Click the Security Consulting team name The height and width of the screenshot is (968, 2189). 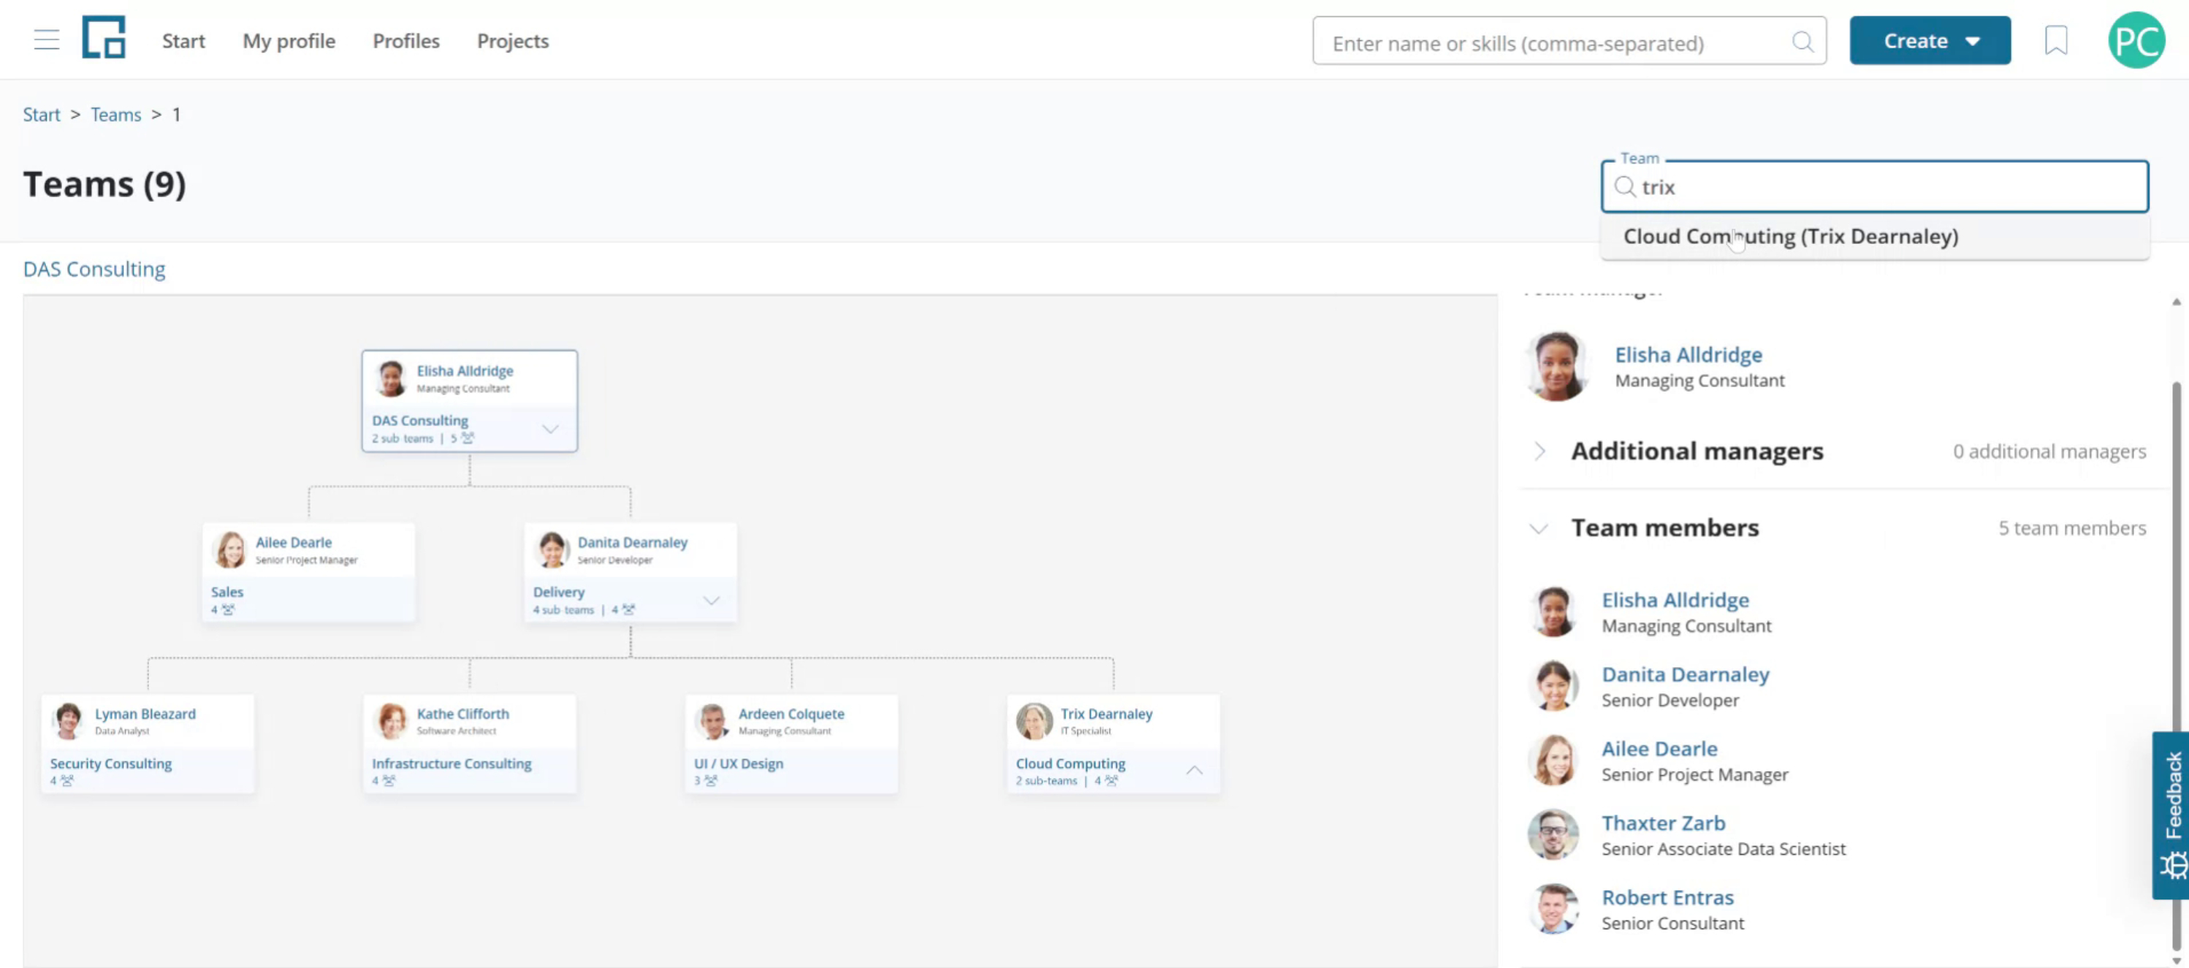tap(110, 764)
